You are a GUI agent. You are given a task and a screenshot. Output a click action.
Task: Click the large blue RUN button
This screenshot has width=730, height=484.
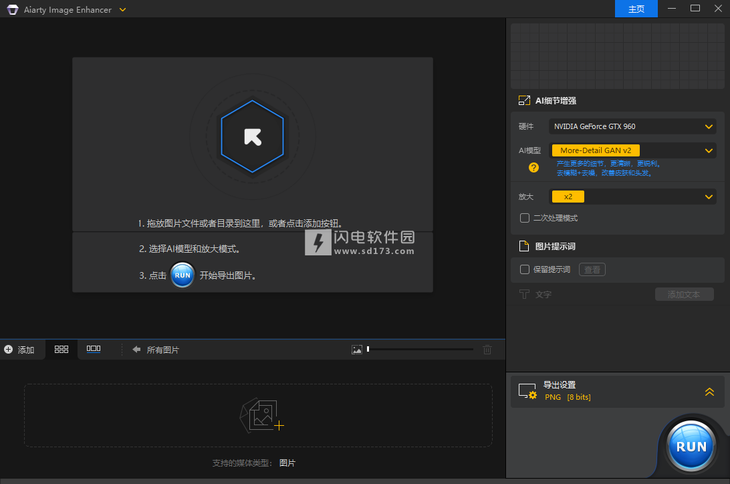pyautogui.click(x=691, y=447)
